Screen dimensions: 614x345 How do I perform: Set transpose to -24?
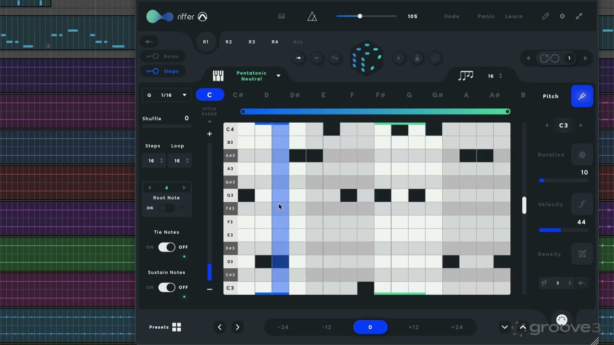click(283, 327)
